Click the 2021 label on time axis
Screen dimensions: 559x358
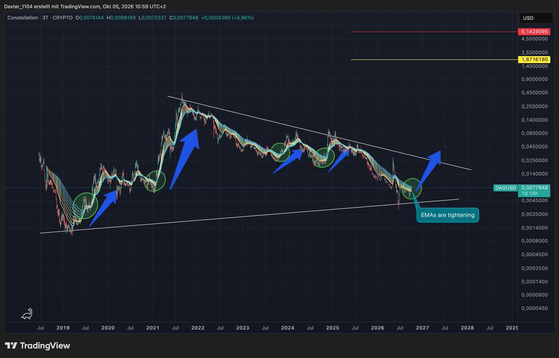point(153,328)
